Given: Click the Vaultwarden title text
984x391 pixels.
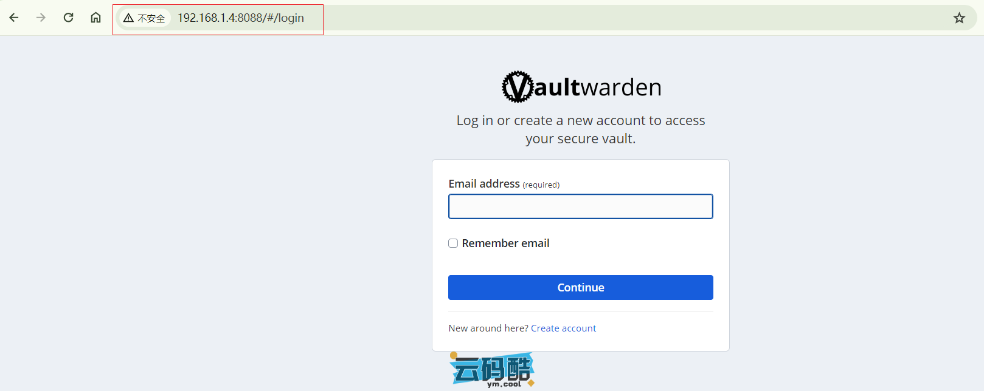Looking at the screenshot, I should [598, 87].
